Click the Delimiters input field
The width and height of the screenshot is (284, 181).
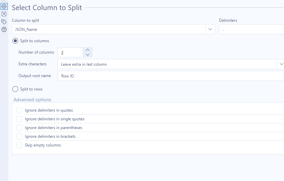(252, 29)
